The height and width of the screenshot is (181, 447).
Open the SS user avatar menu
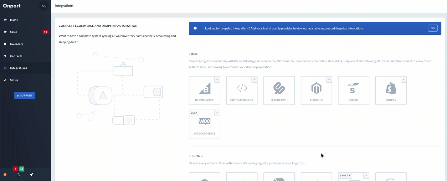click(44, 6)
